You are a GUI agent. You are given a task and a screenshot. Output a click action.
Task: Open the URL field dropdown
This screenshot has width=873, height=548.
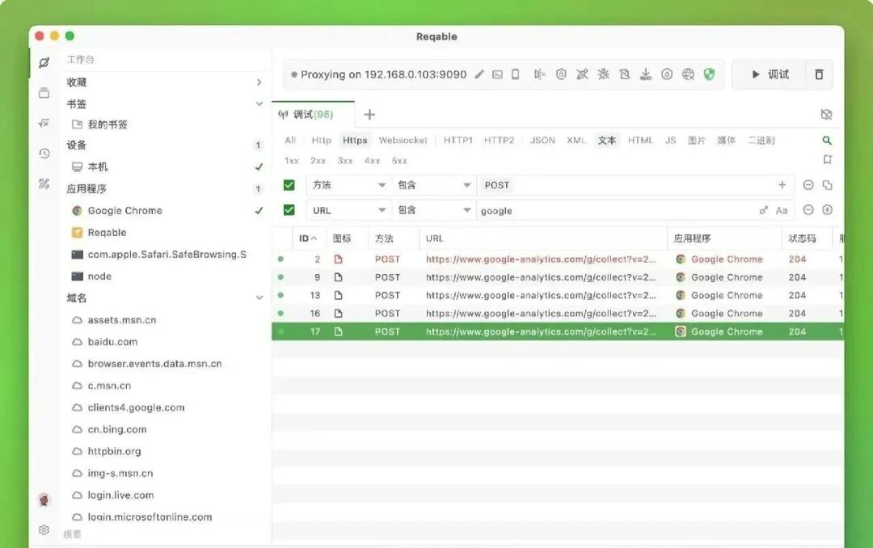pos(348,210)
